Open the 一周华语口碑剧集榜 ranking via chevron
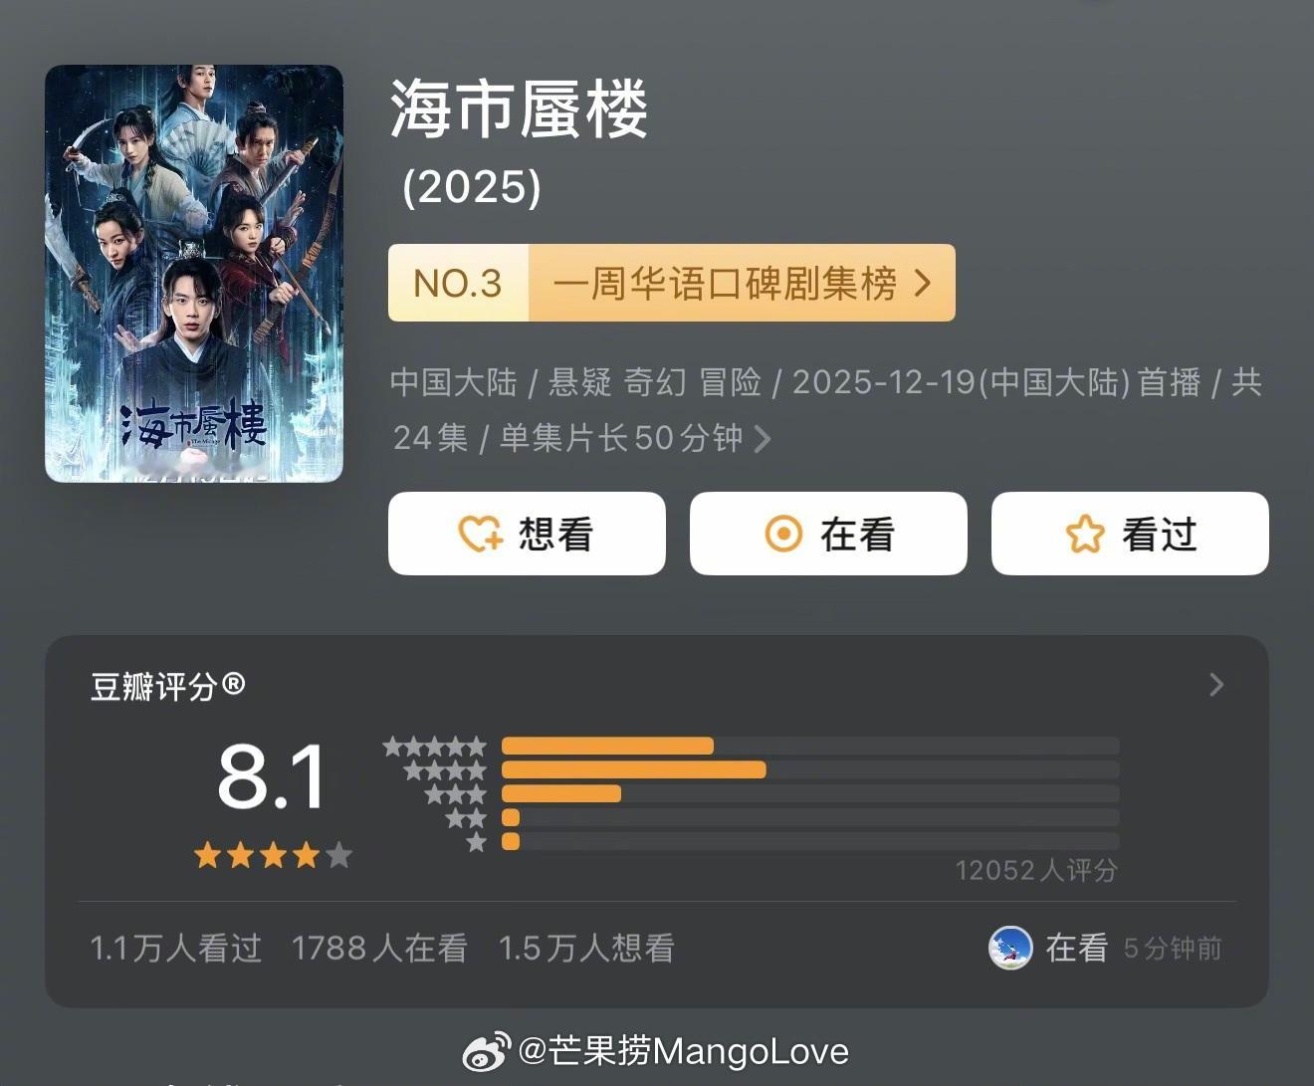 tap(926, 283)
